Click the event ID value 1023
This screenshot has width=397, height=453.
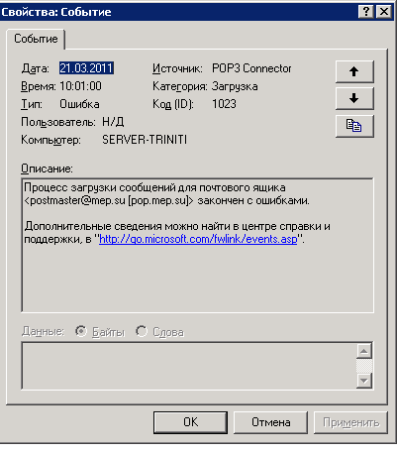coord(224,104)
